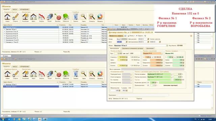The height and width of the screenshot is (121, 216).
Task: Open Подоходный налог dropdown
Action: point(131,74)
